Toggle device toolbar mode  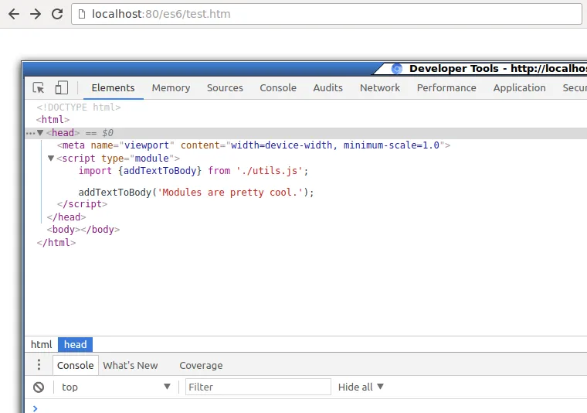tap(61, 87)
